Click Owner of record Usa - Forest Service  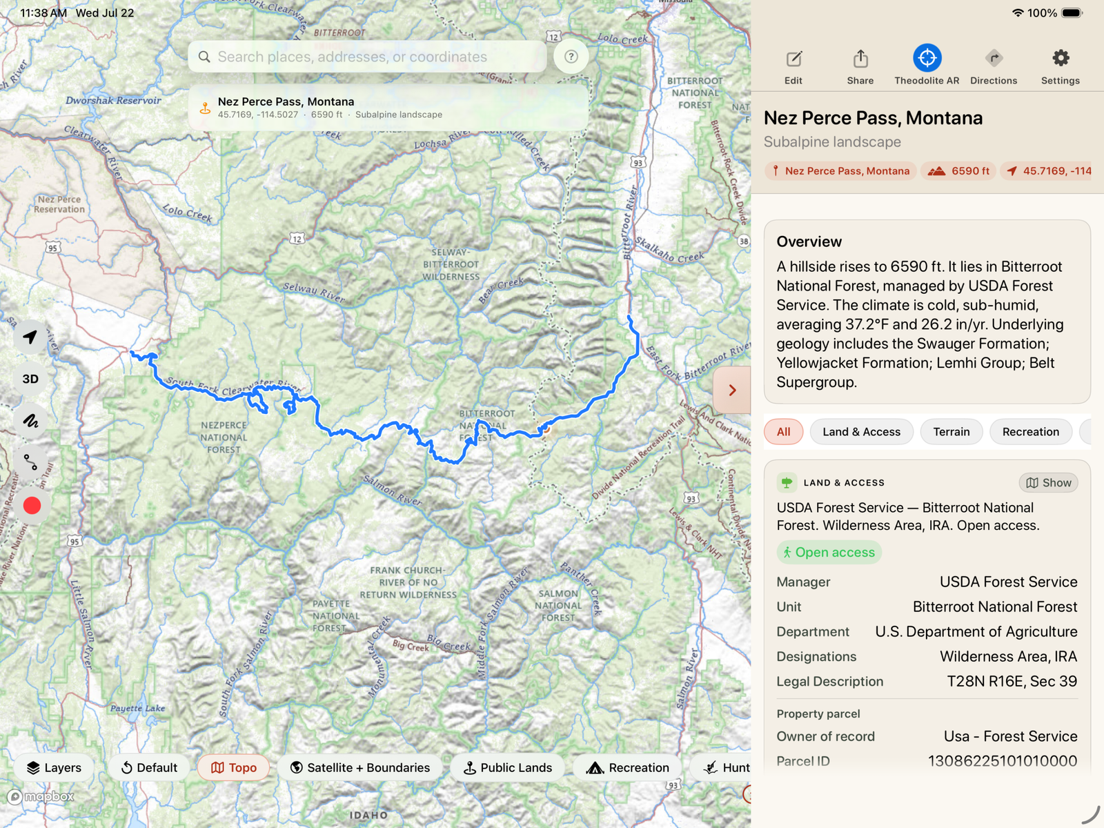pos(1010,736)
